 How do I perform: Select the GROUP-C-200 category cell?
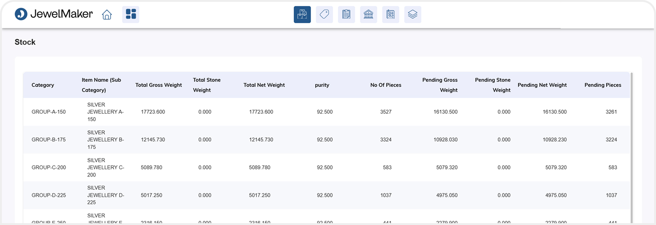(x=49, y=167)
